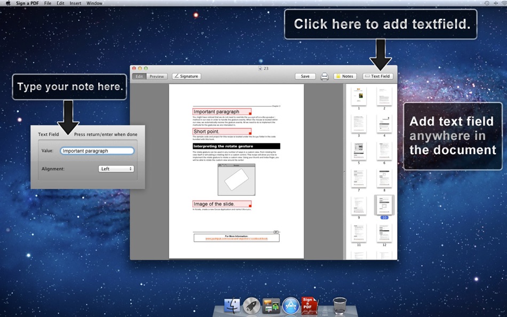The width and height of the screenshot is (507, 317).
Task: Select the 'Short point.' text field on page
Action: 222,131
